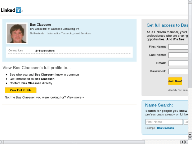The width and height of the screenshot is (192, 144).
Task: Click the LinkedIn logo
Action: (12, 10)
